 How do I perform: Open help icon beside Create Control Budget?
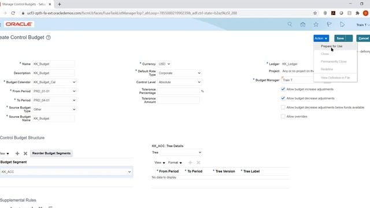pyautogui.click(x=49, y=38)
